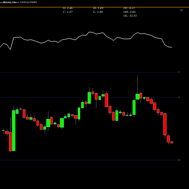The width and height of the screenshot is (189, 189).
Task: Click the 0 price axis label
Action: (179, 160)
